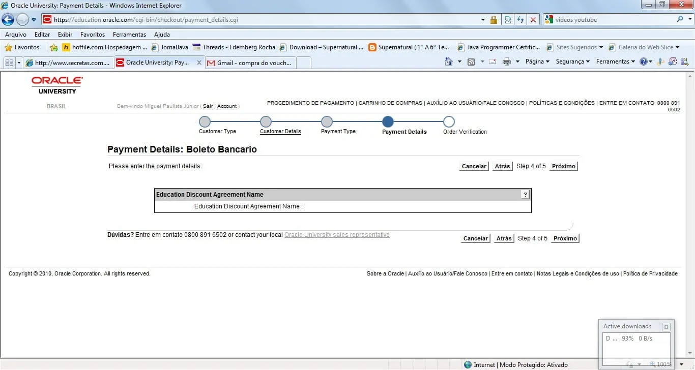
Task: Open the Política de Privacidade footer link
Action: 650,273
